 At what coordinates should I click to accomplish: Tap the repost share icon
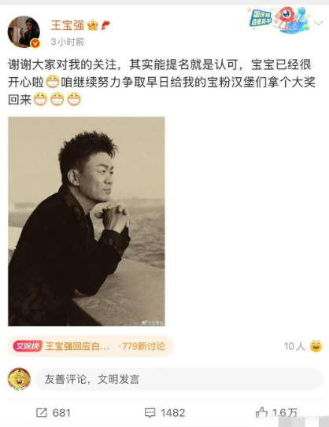(x=42, y=413)
